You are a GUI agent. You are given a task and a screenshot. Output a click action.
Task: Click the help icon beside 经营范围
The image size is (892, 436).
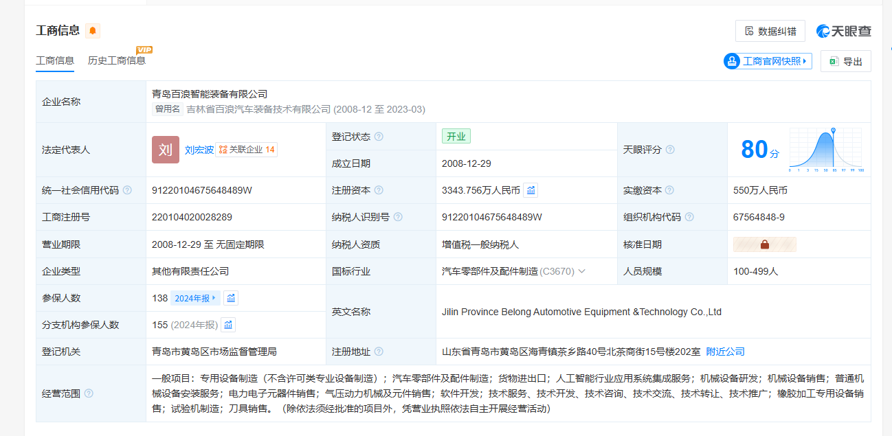tap(89, 393)
